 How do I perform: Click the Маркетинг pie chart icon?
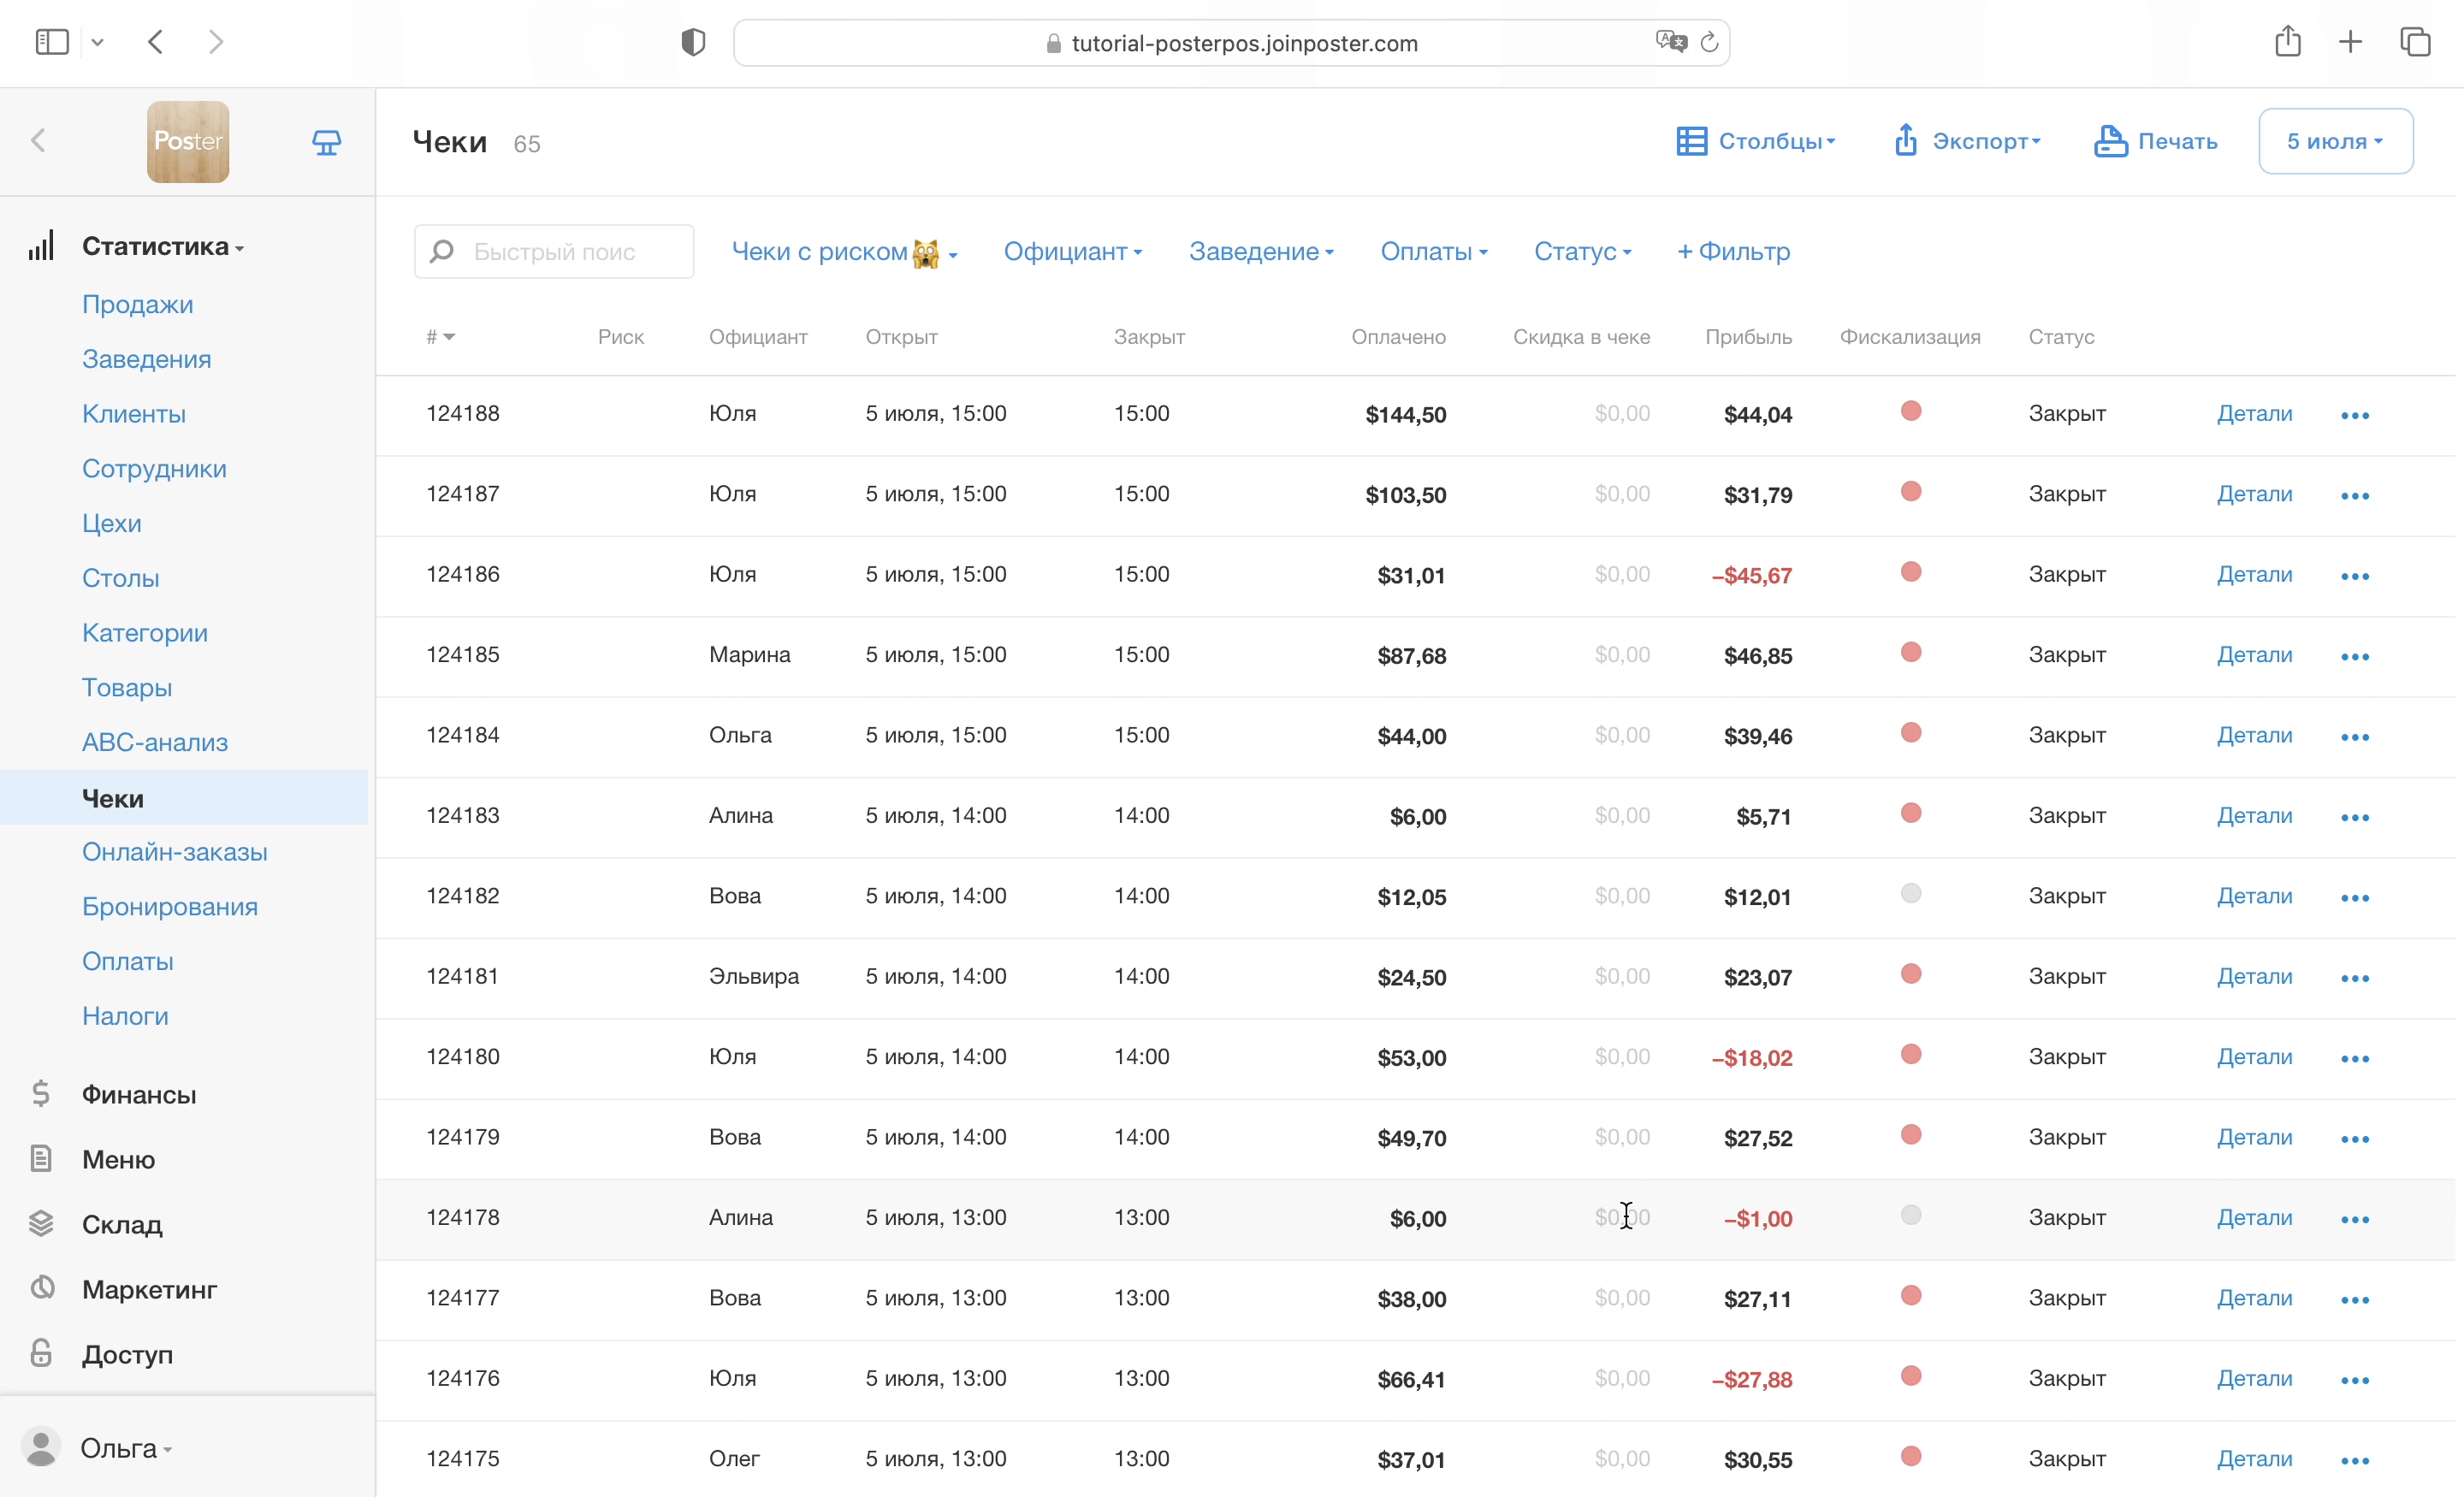(42, 1288)
